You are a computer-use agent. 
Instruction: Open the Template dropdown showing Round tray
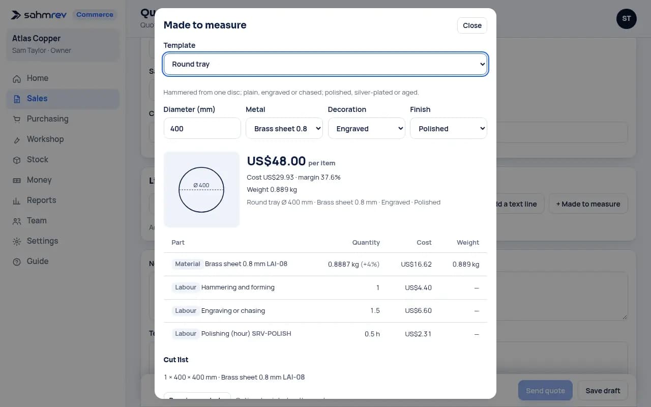coord(325,64)
